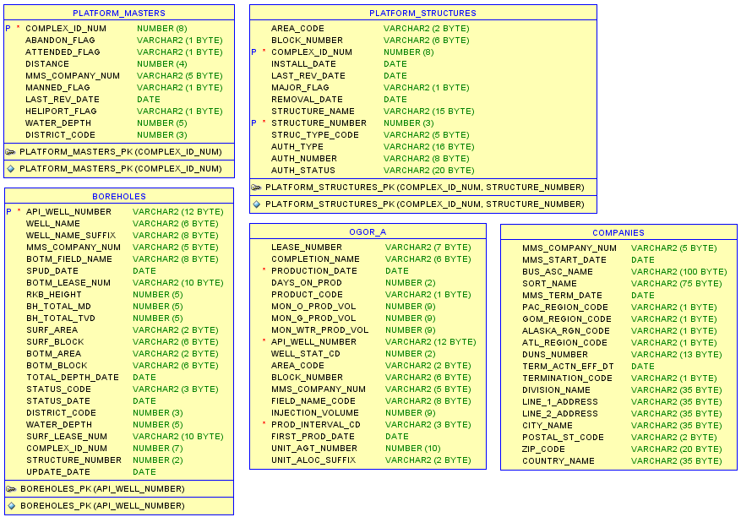Select the STRUC_TYPE_CODE column
Viewport: 741px width, 517px height.
point(315,134)
